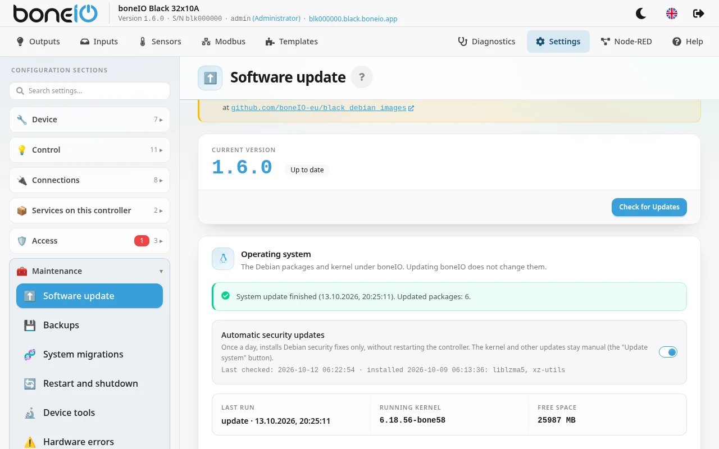Click the System migrations DNA icon
Viewport: 719px width, 449px height.
tap(30, 355)
